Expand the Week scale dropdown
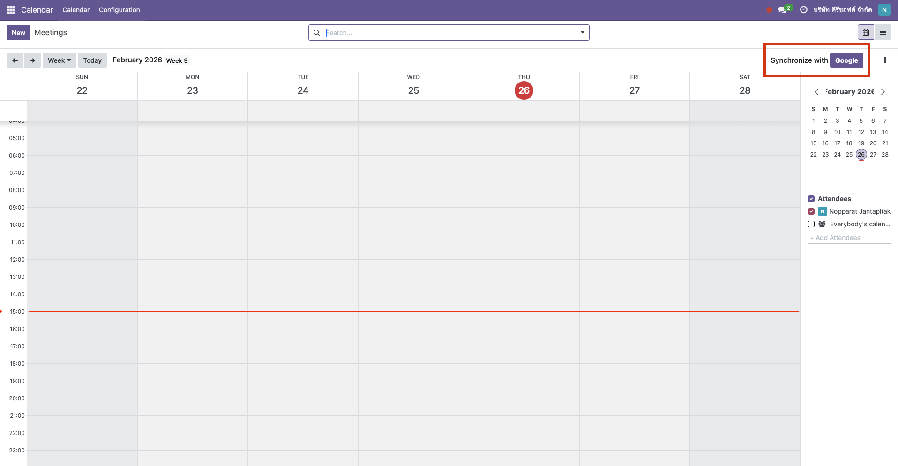This screenshot has width=898, height=466. click(59, 60)
